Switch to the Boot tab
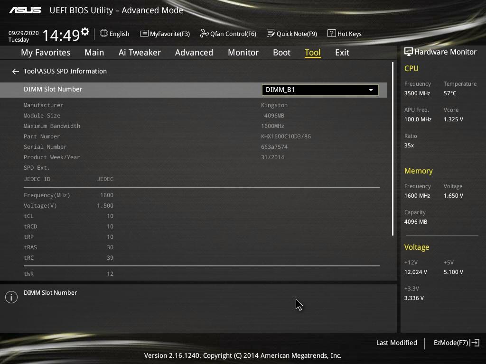486x364 pixels. pos(282,53)
